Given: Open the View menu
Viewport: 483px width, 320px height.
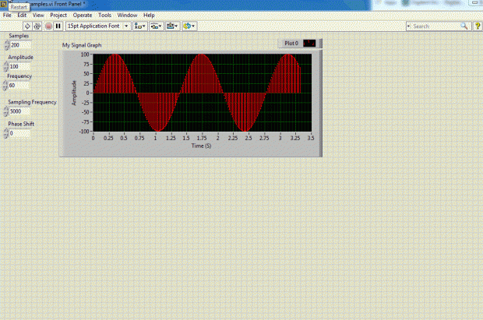Looking at the screenshot, I should [x=38, y=15].
